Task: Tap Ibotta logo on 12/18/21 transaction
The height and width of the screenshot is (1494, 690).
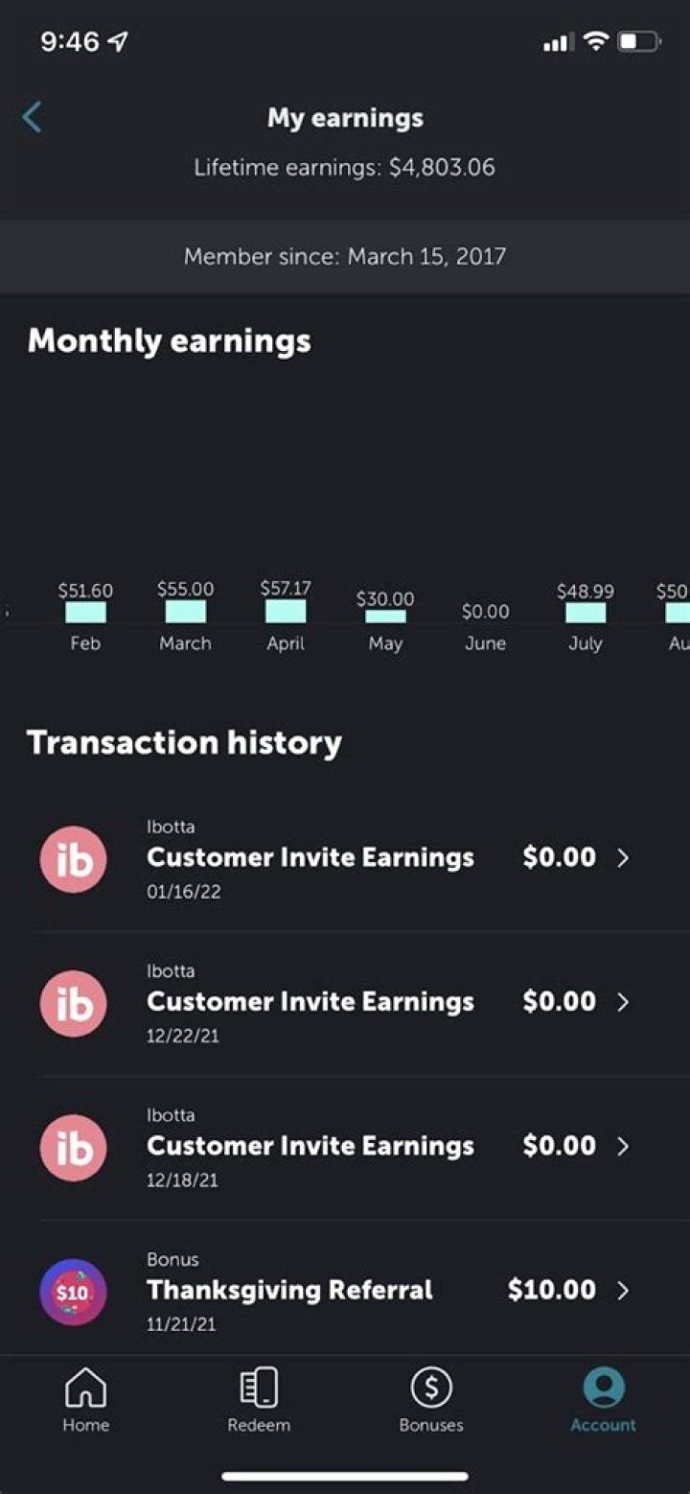Action: click(x=73, y=1147)
